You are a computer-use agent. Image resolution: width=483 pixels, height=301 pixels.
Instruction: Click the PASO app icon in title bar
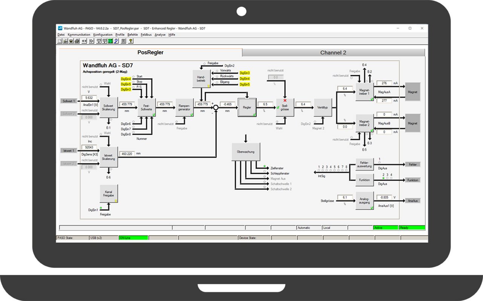tap(60, 28)
